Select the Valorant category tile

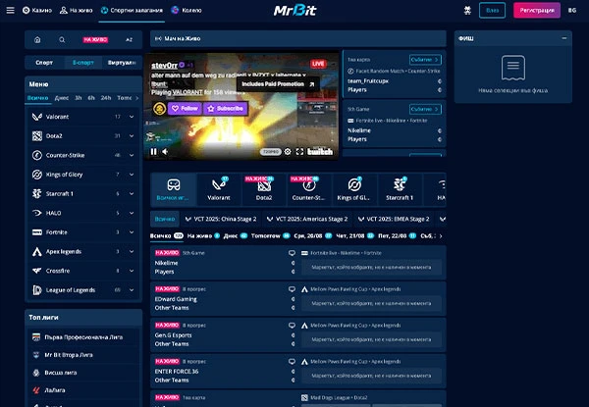coord(219,189)
